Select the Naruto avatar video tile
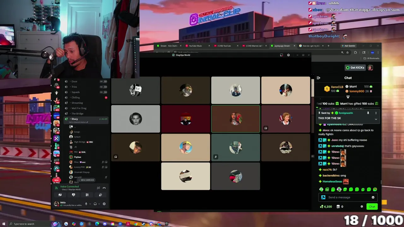 [186, 148]
